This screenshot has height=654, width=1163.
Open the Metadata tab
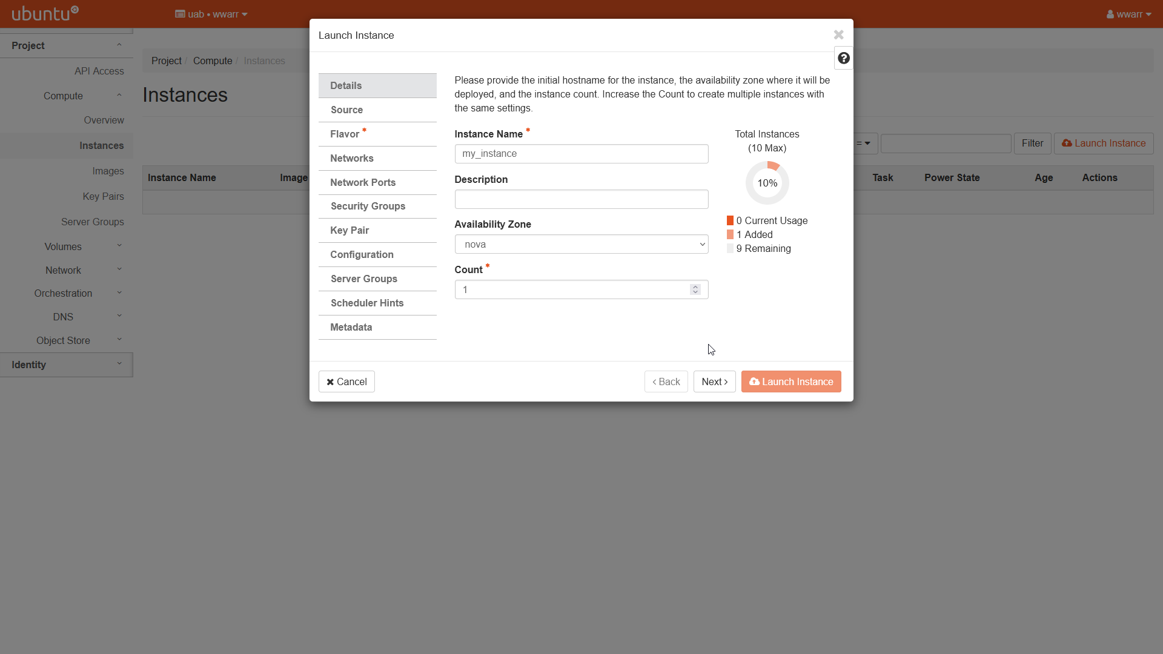377,327
